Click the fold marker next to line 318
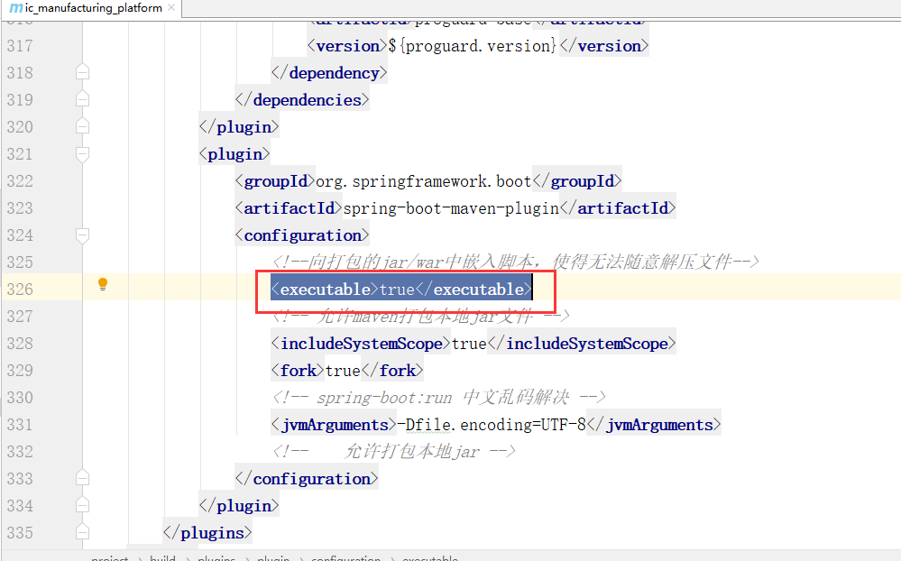Viewport: 901px width, 561px height. (82, 71)
